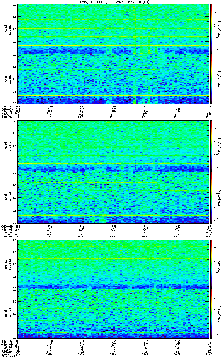This screenshot has width=223, height=358.
Task: Click the '0.5' frequency tick of THE B∥ panel
Action: pyautogui.click(x=14, y=327)
